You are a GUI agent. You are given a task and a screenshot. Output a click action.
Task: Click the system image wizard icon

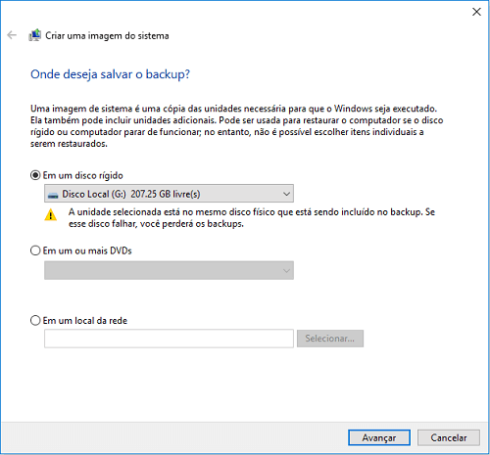coord(34,35)
